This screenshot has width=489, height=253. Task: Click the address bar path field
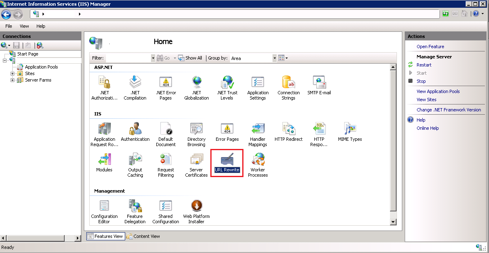click(235, 14)
